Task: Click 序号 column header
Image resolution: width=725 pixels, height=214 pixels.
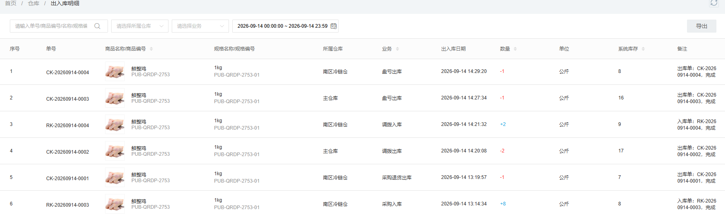Action: pyautogui.click(x=15, y=49)
